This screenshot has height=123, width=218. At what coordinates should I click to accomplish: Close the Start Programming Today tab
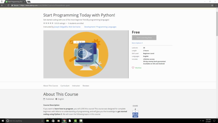coord(25,2)
